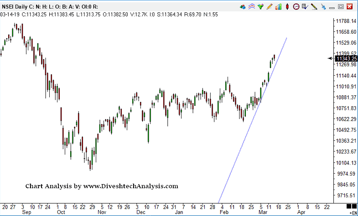The image size is (358, 216).
Task: Click the Dec month label on date axis
Action: pos(141,212)
